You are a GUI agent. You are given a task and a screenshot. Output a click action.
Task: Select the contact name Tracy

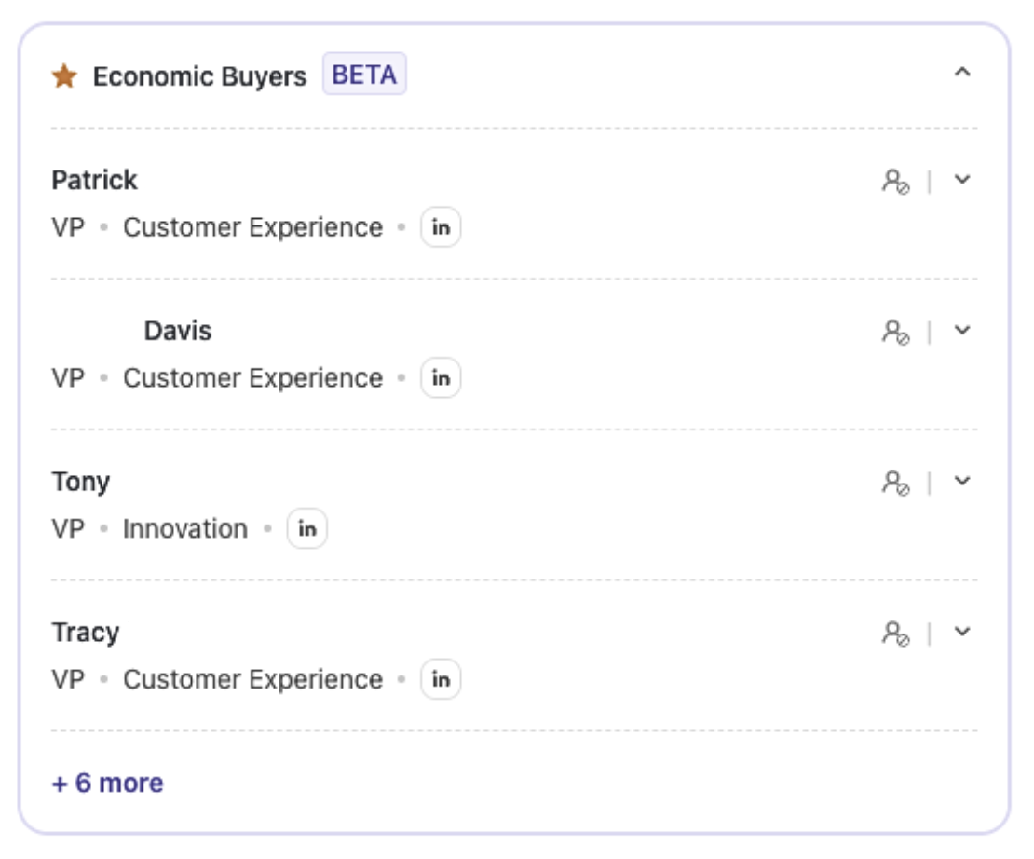point(86,633)
